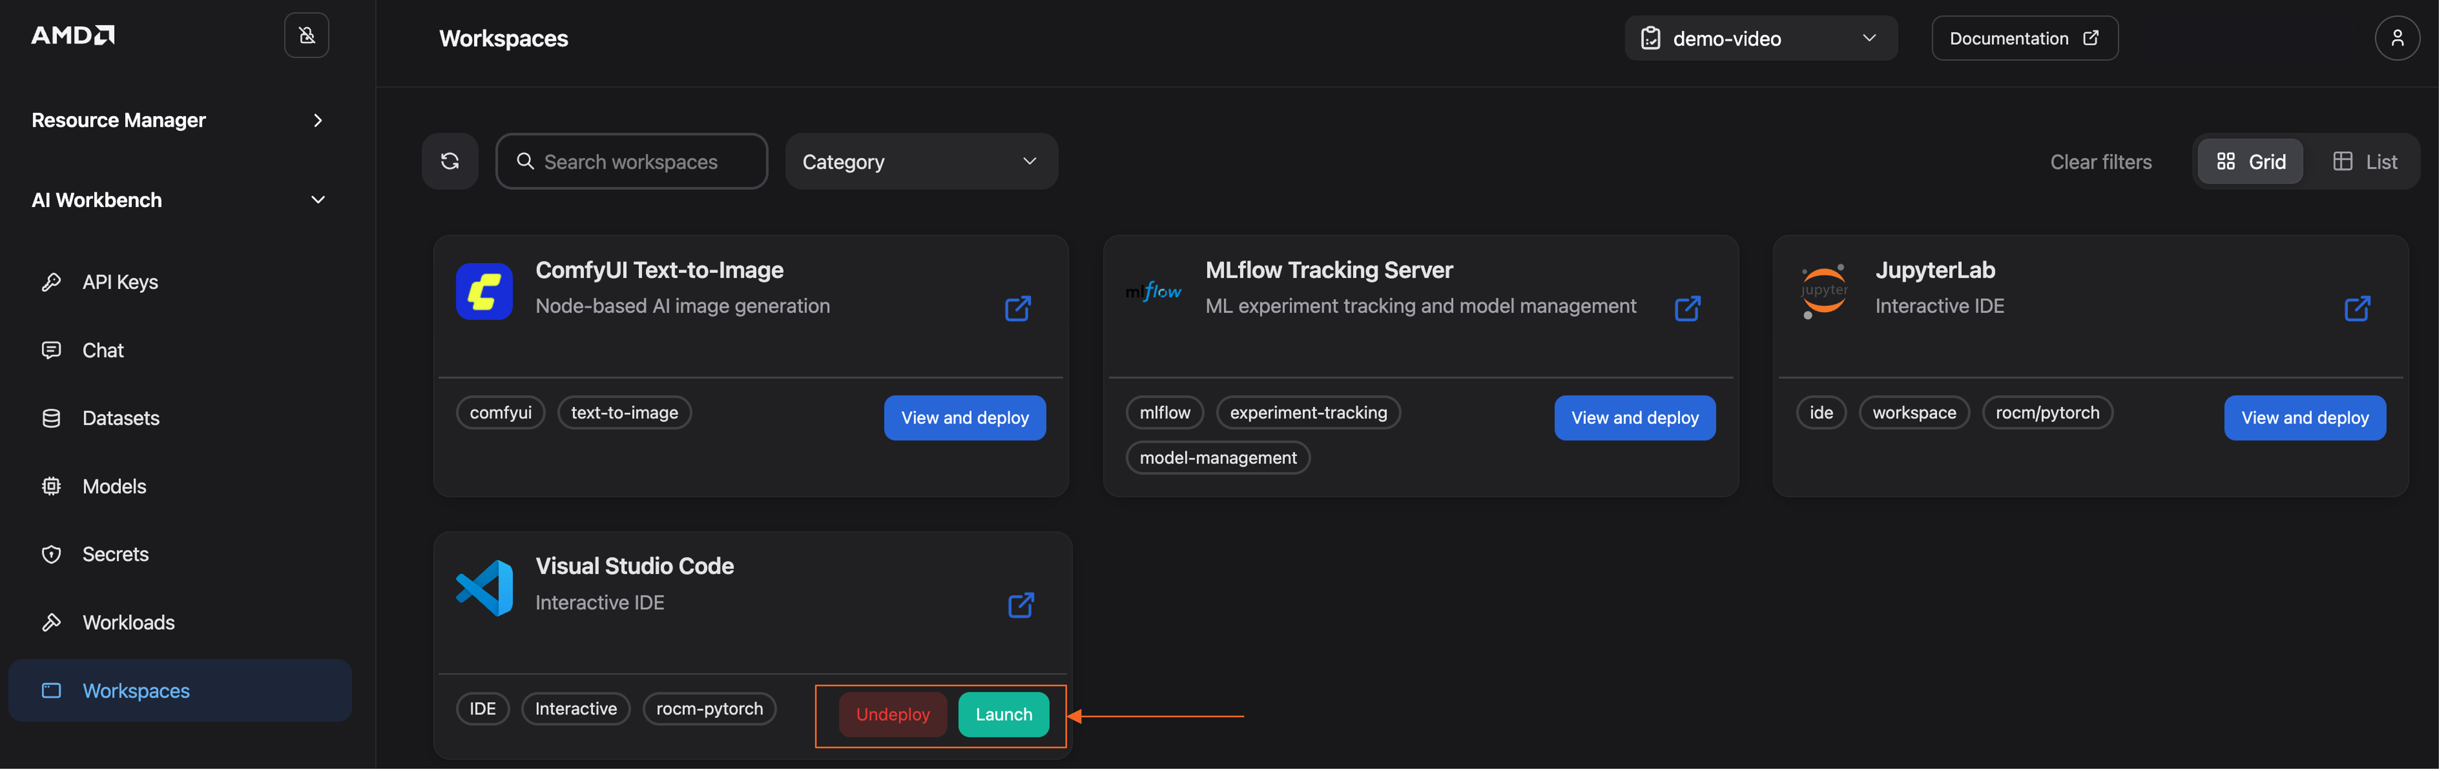The height and width of the screenshot is (771, 2440).
Task: Click the user profile avatar icon
Action: coord(2396,38)
